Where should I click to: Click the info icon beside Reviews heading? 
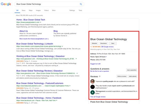100,76
